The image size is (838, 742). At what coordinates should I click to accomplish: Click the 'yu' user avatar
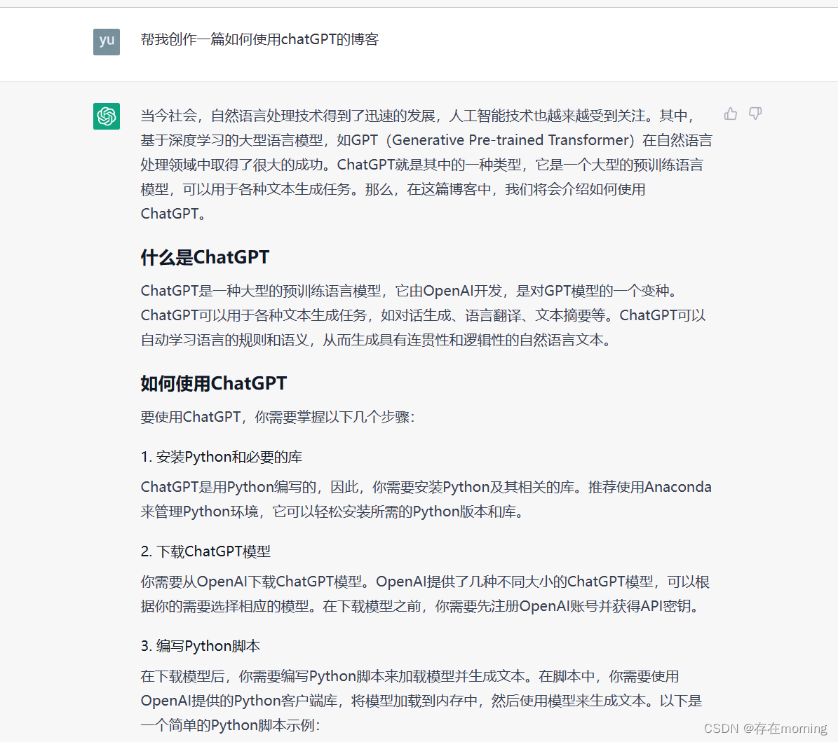pos(107,41)
